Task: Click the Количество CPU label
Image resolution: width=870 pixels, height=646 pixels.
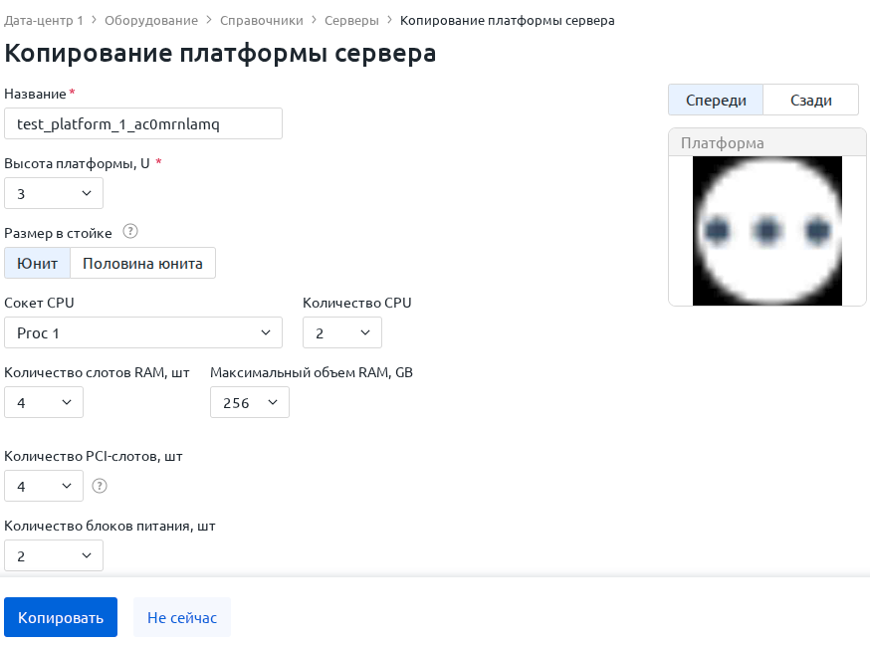Action: (356, 303)
